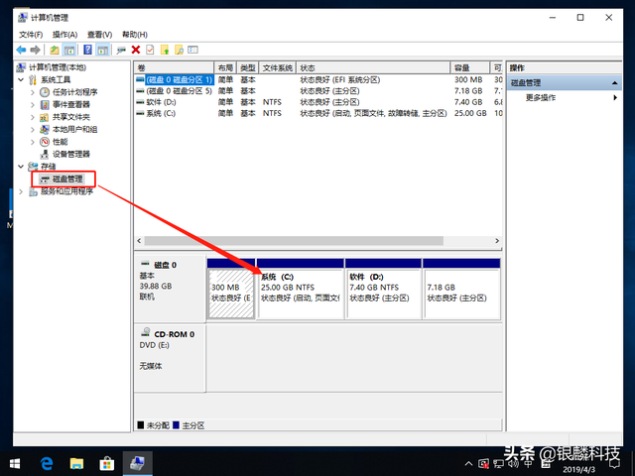Collapse 磁盘管理 section in 操作 pane
The width and height of the screenshot is (635, 476).
(x=615, y=83)
